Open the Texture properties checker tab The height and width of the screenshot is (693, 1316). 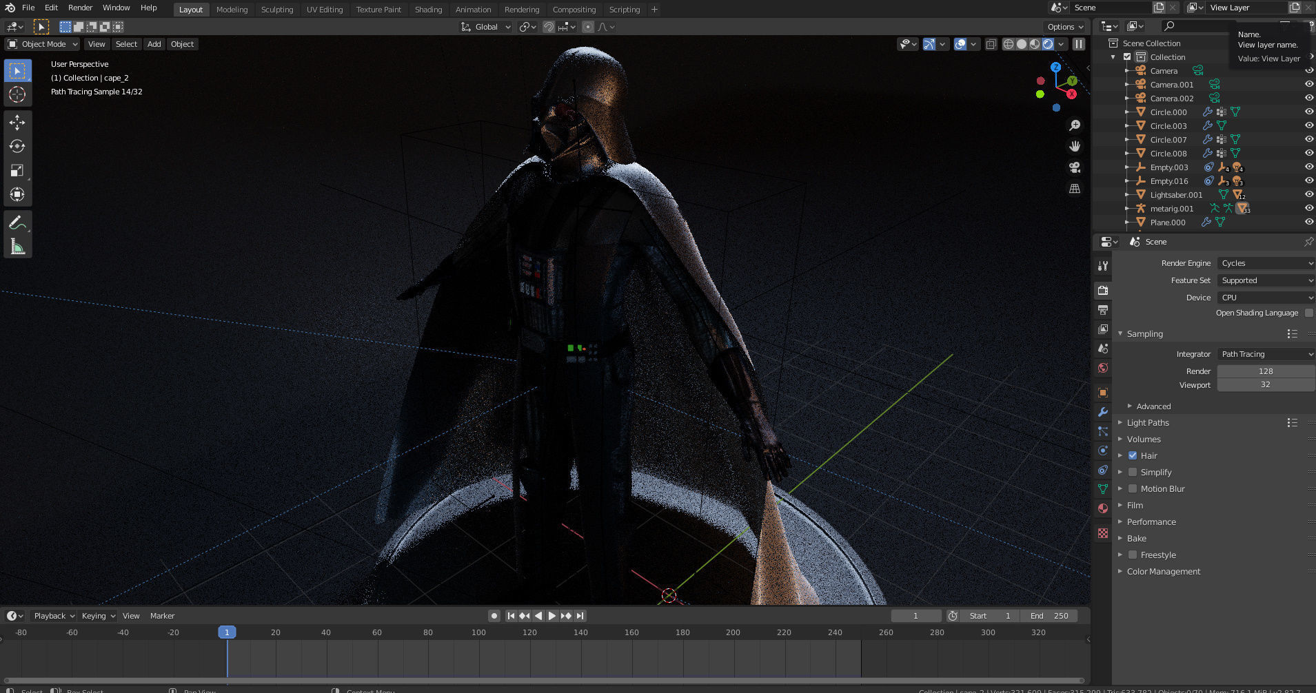click(x=1103, y=533)
